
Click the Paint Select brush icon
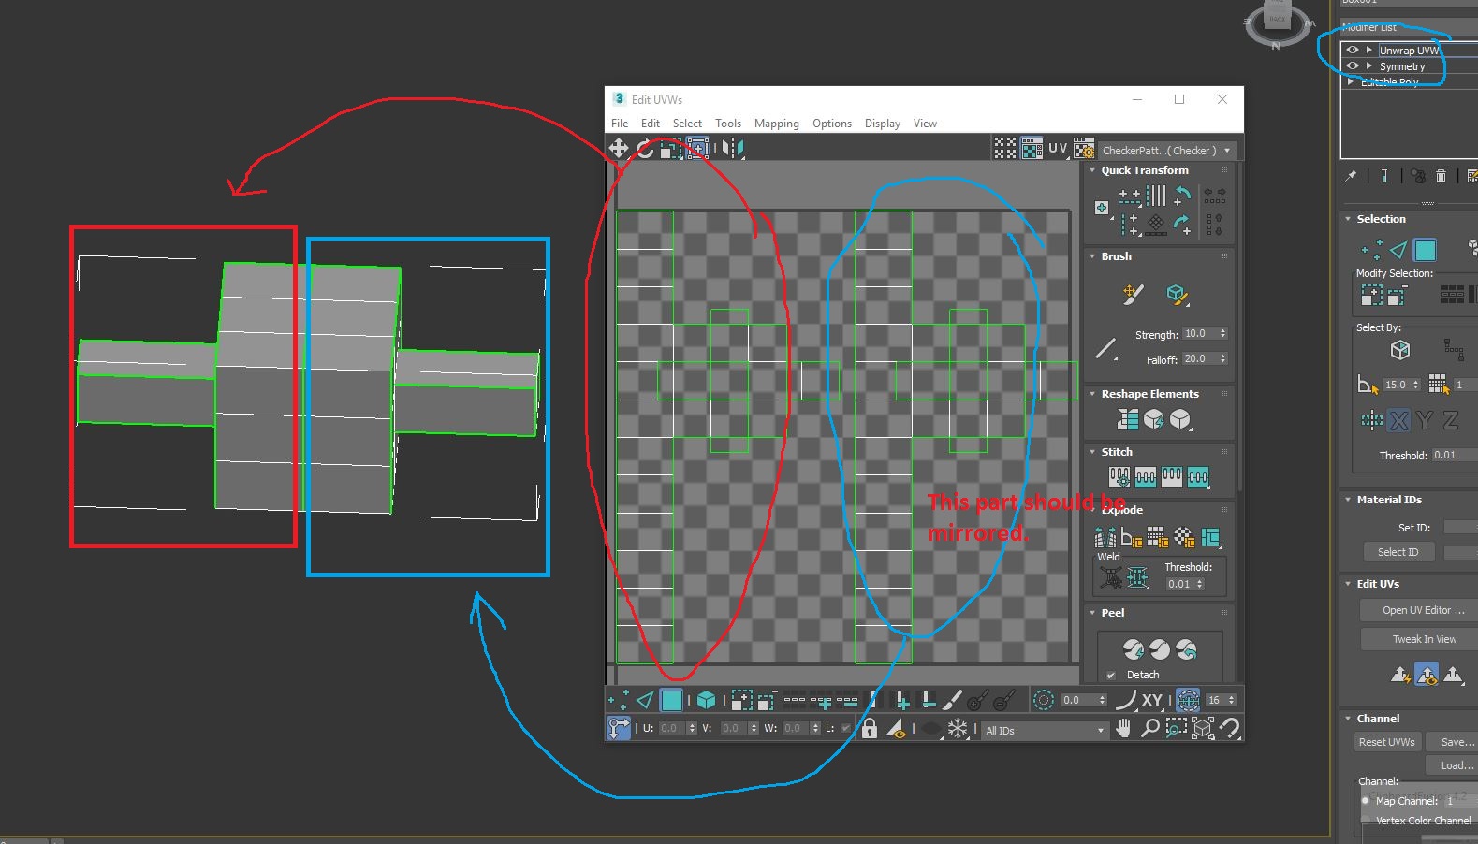click(952, 700)
